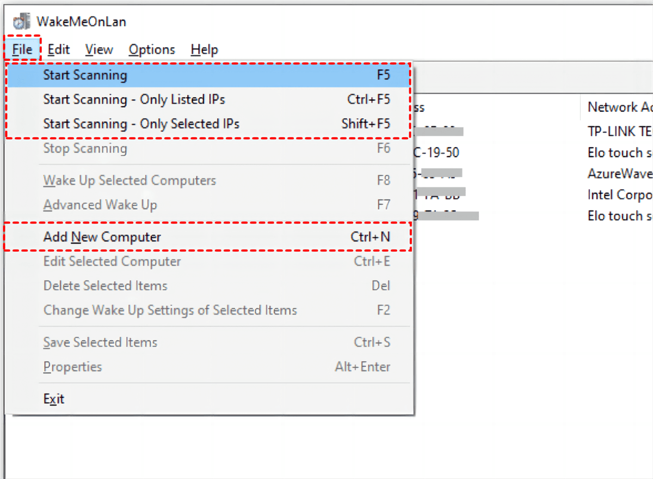This screenshot has width=653, height=479.
Task: Select Start Scanning - Only Selected IPs
Action: [x=141, y=124]
